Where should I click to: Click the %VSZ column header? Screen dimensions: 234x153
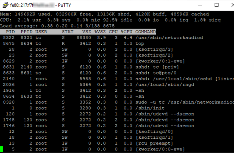click(x=100, y=32)
